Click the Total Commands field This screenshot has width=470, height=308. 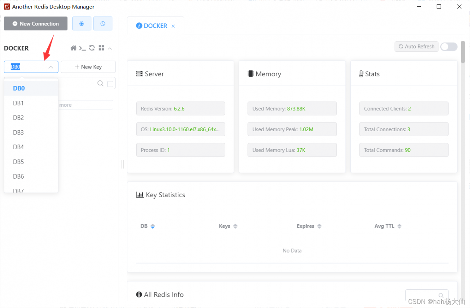click(404, 150)
